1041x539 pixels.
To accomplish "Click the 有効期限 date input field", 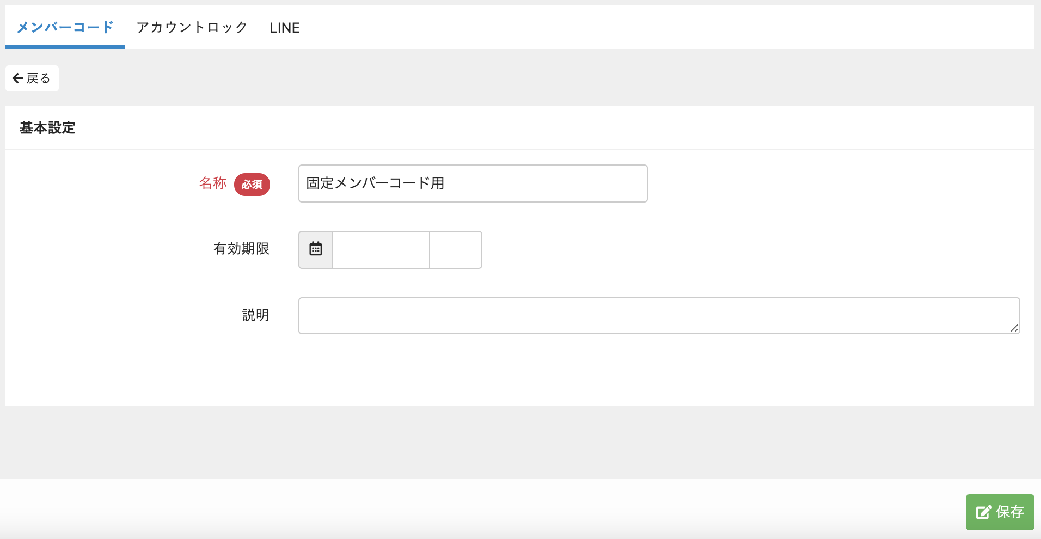I will coord(381,250).
